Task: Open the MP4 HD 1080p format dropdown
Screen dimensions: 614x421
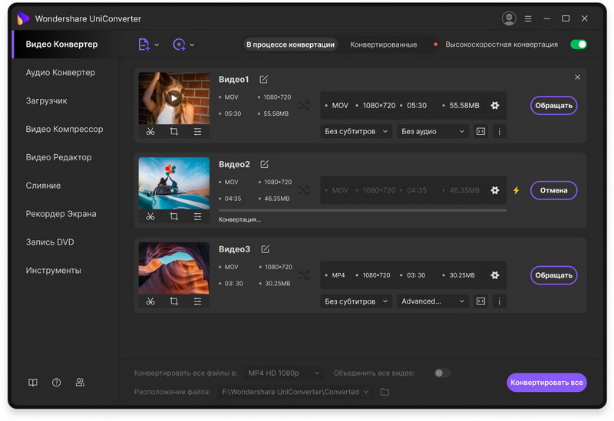Action: [x=284, y=373]
